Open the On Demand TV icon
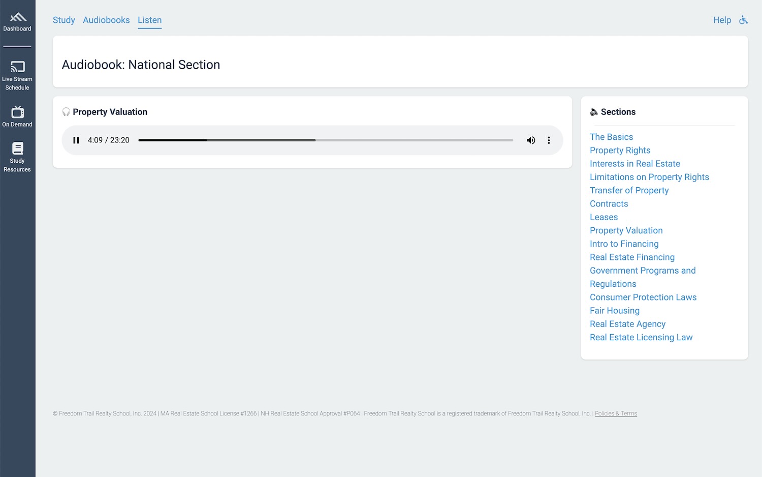This screenshot has height=477, width=762. pyautogui.click(x=17, y=112)
